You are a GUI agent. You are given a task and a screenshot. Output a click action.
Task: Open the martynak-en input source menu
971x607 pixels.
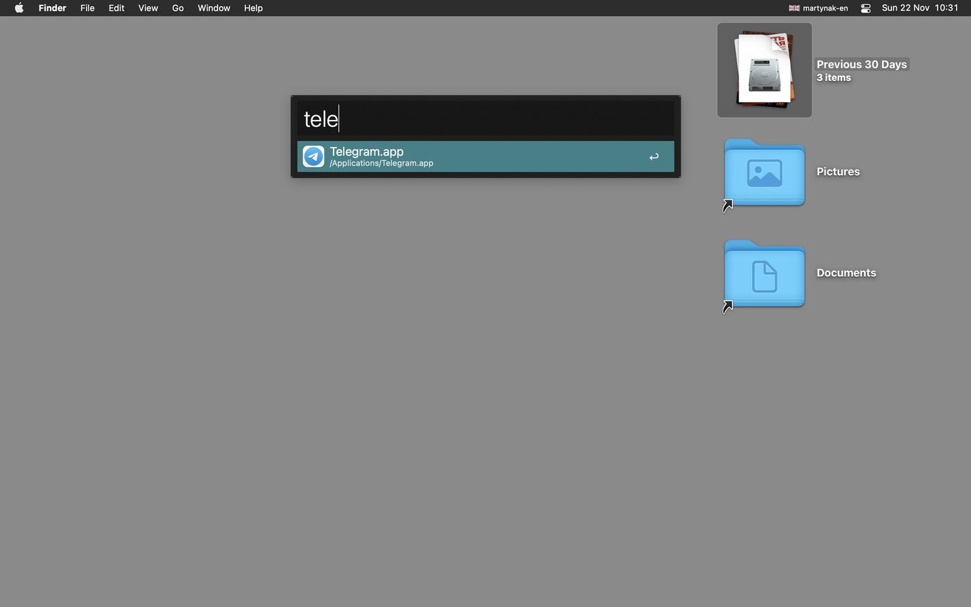point(825,8)
